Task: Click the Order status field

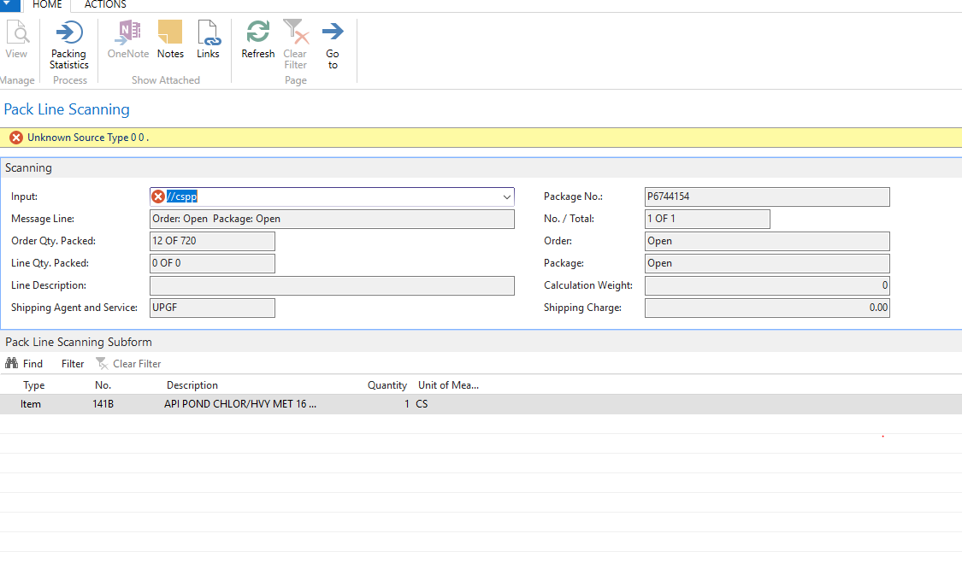Action: point(767,241)
